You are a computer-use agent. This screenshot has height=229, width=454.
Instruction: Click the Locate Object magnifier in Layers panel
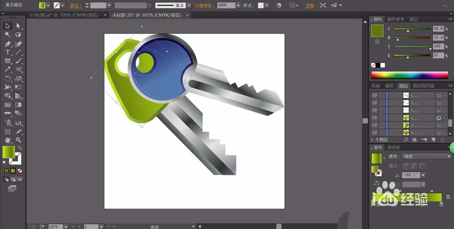tap(405, 140)
